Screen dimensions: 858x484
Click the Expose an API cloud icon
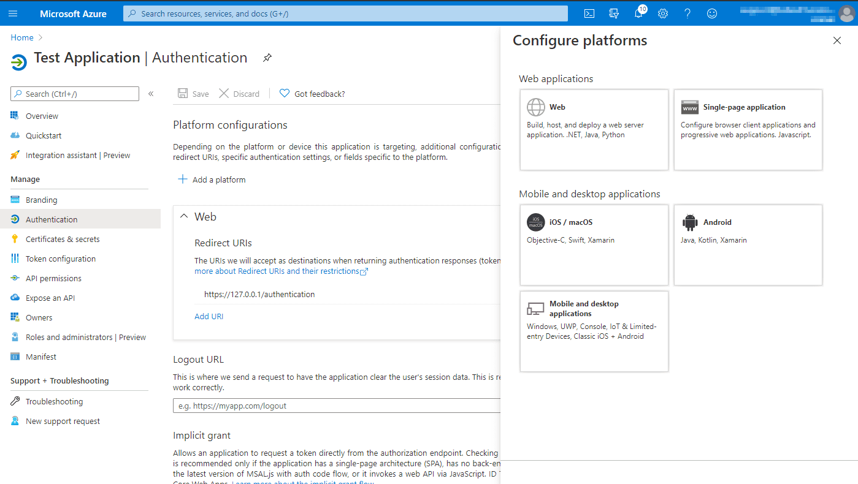(15, 298)
